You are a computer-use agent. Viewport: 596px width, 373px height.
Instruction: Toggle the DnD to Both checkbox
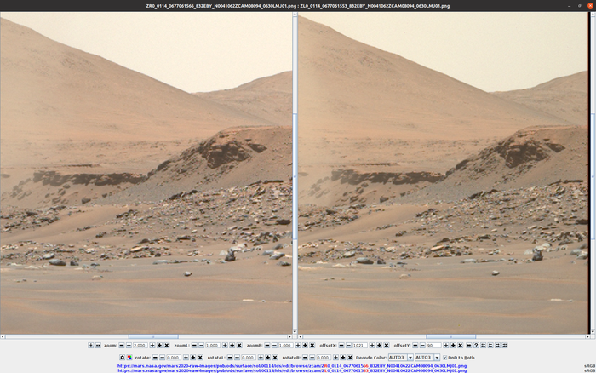coord(445,357)
